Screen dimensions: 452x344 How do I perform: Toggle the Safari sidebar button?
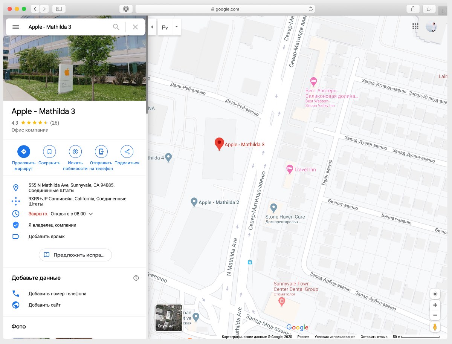point(59,9)
